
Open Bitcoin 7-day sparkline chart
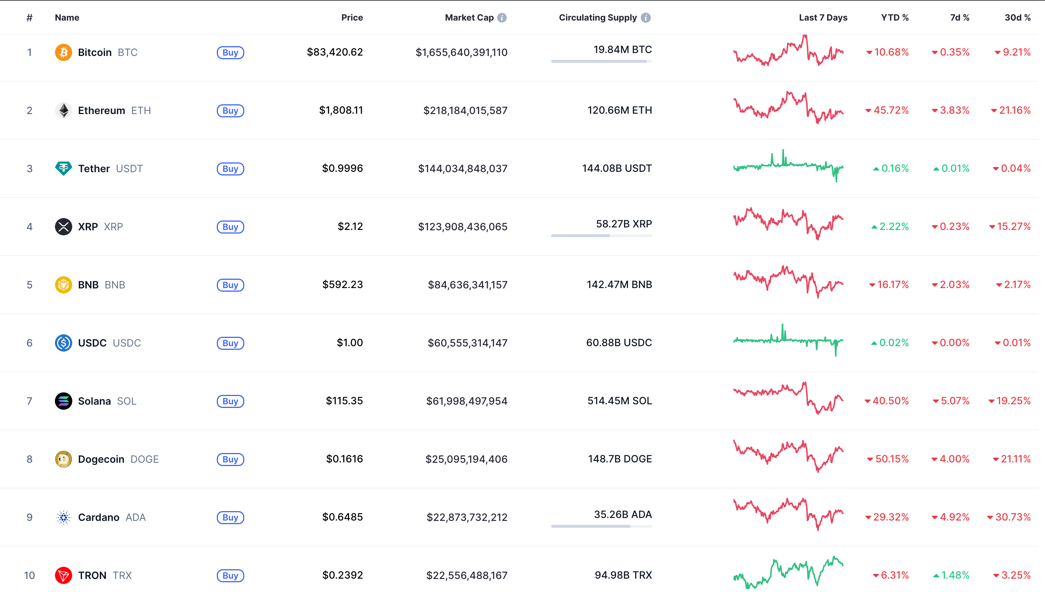[x=788, y=51]
